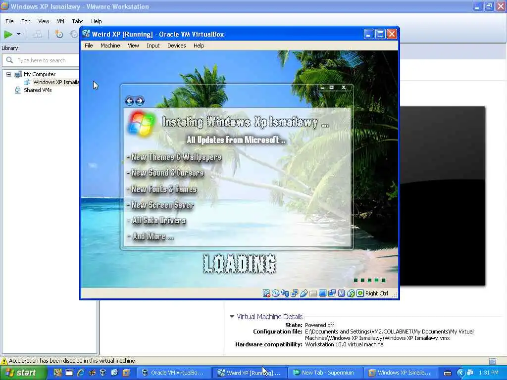Open VMware Help menu
Screen dimensions: 507x380
pyautogui.click(x=97, y=21)
